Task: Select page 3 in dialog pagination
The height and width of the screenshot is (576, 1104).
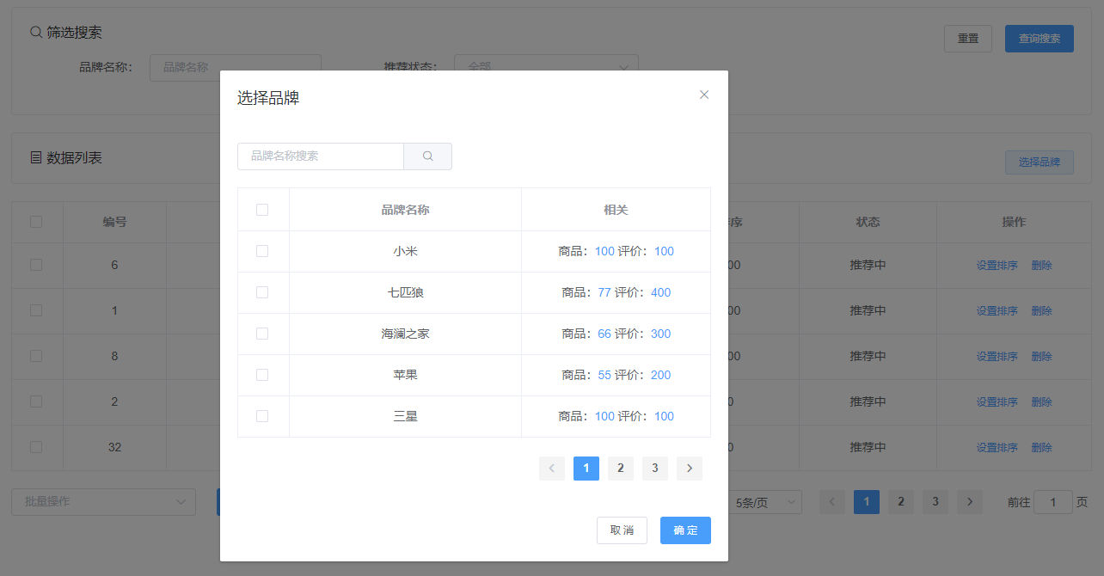Action: point(655,469)
